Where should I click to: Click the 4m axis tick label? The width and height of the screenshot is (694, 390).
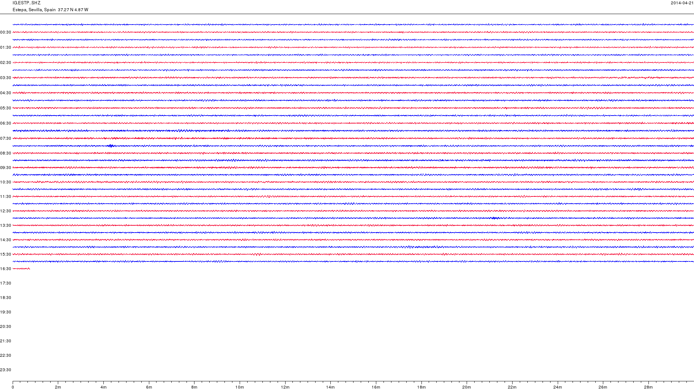[103, 387]
